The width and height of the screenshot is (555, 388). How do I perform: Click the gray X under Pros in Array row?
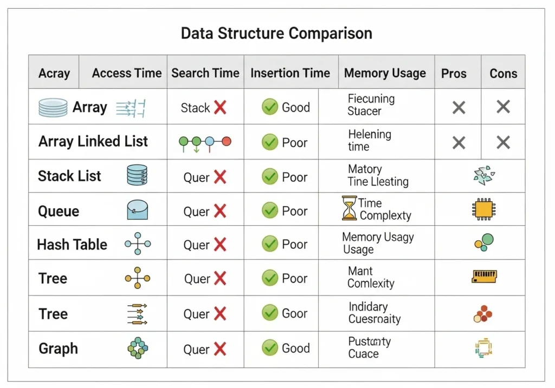pos(459,107)
